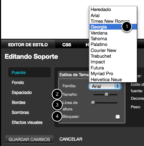Choose Arial from the font dropdown list
This screenshot has width=144, height=146.
[113, 15]
